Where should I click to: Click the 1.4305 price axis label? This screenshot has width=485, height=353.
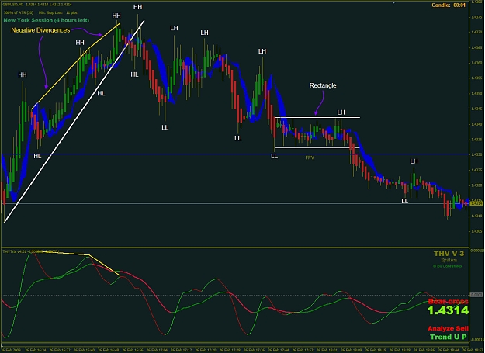pos(476,231)
